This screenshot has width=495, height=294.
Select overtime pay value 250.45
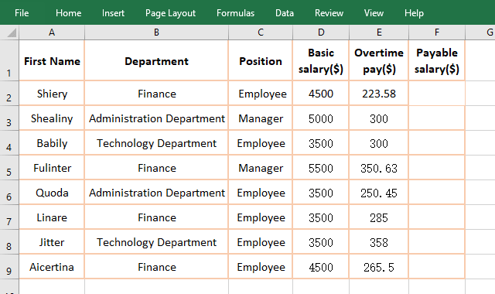click(x=379, y=193)
